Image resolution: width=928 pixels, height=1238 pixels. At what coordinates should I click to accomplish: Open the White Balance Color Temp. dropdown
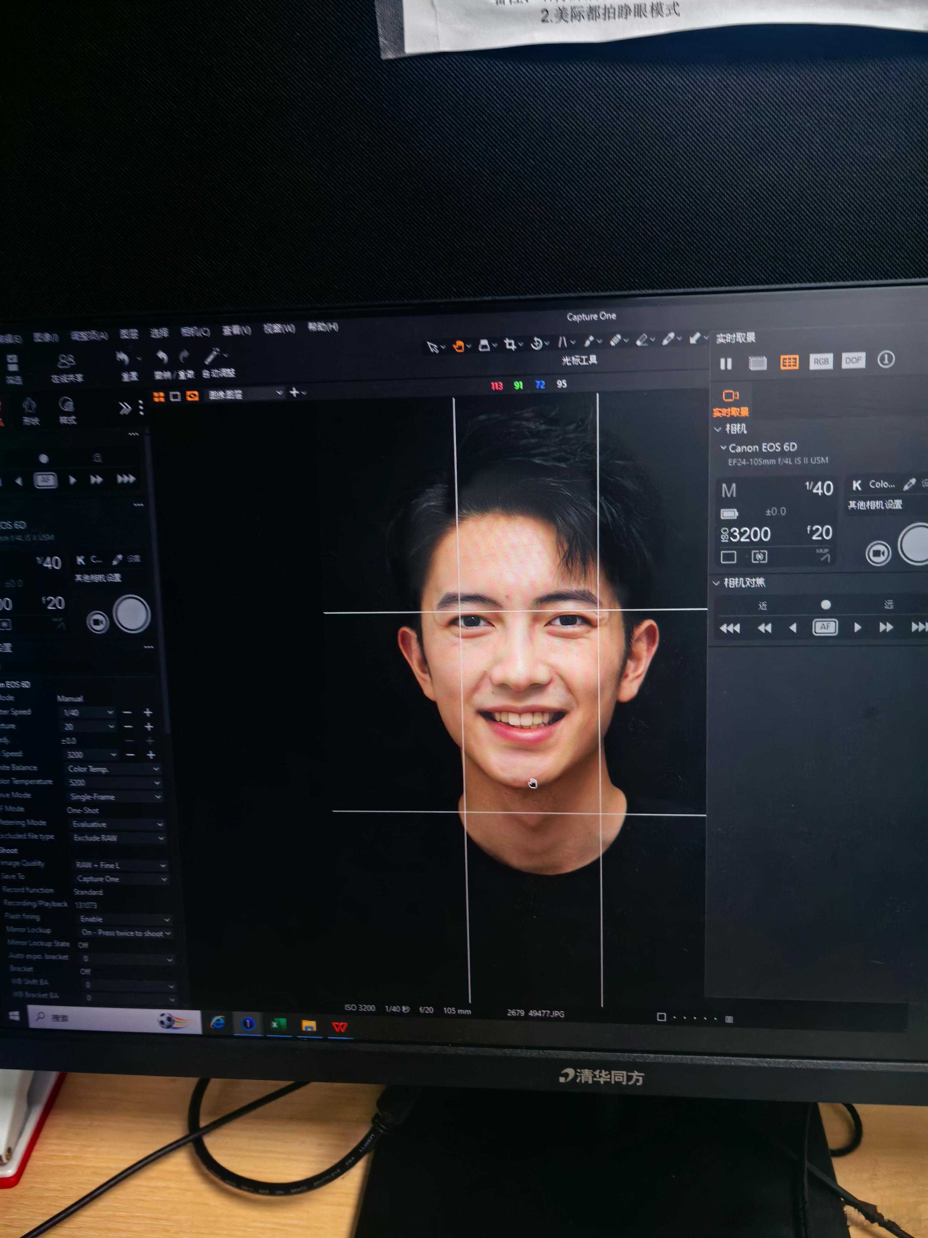[x=114, y=769]
